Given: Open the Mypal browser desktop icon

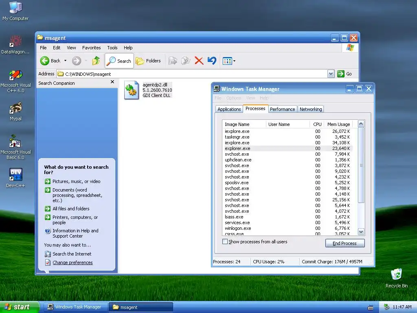Looking at the screenshot, I should click(x=15, y=111).
